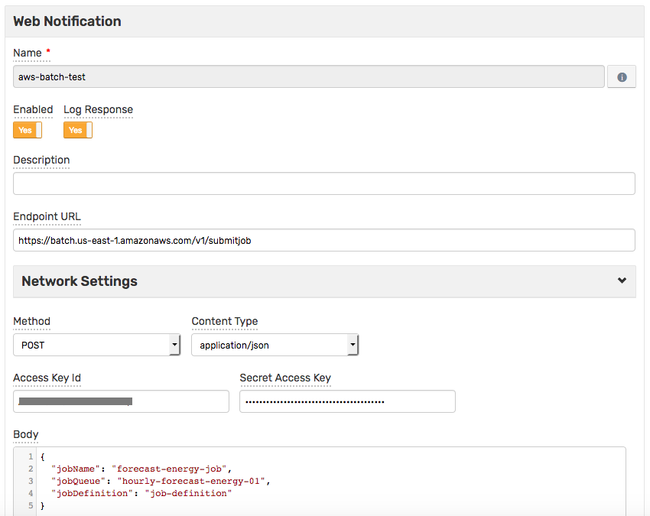Image resolution: width=650 pixels, height=516 pixels.
Task: Click the Log Response label
Action: point(98,109)
